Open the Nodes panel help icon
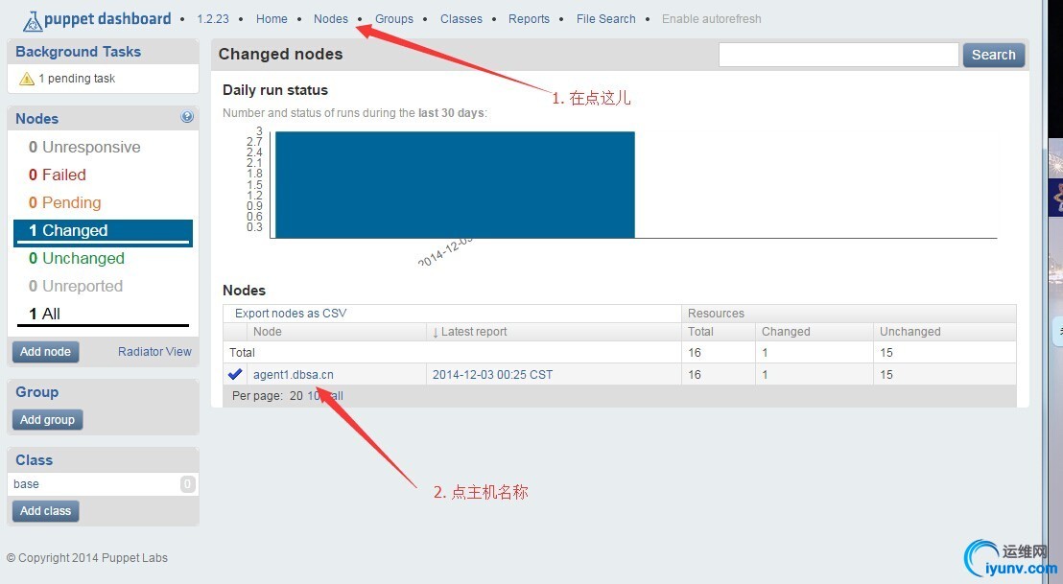The height and width of the screenshot is (584, 1063). [x=187, y=117]
